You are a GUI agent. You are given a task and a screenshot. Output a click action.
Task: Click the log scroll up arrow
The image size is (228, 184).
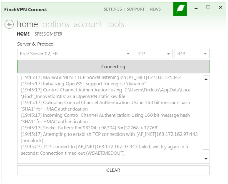pos(206,79)
